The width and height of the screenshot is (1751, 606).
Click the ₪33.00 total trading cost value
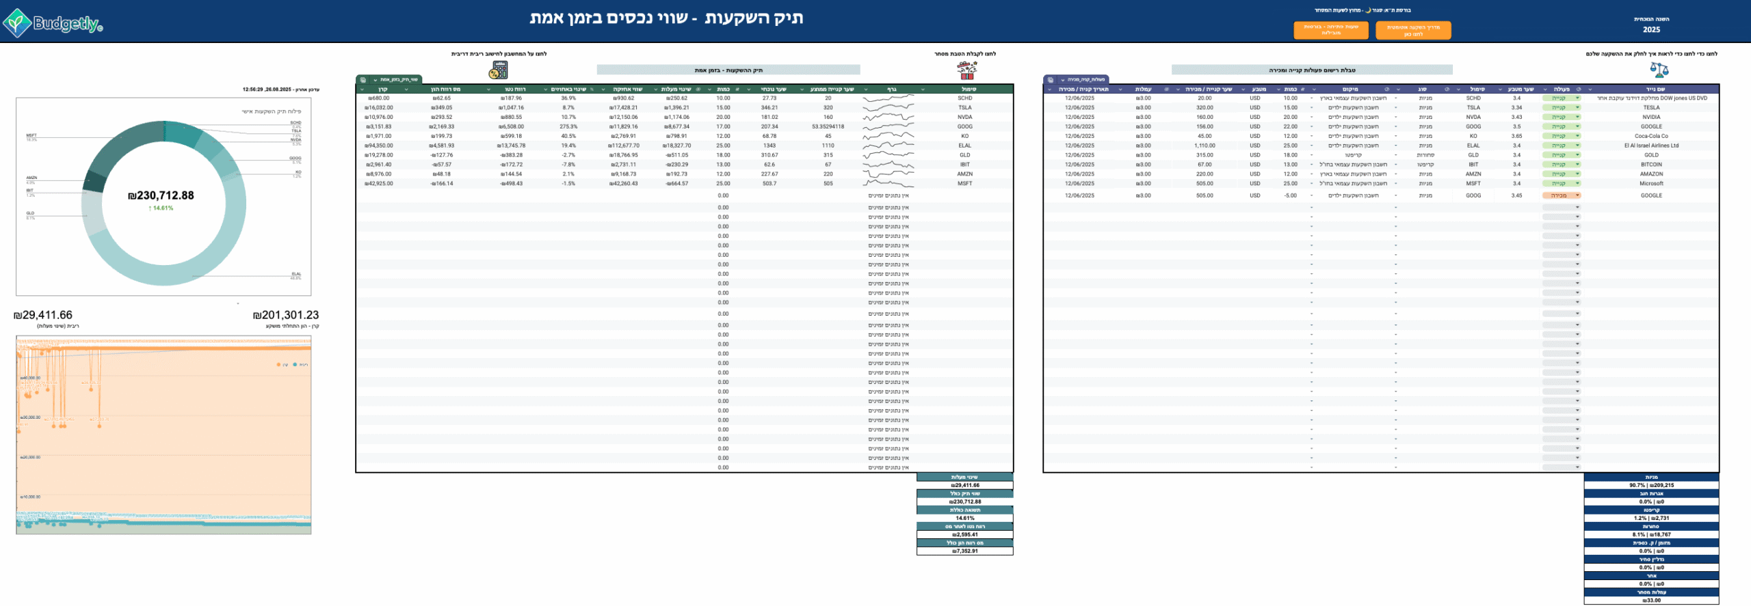tap(1651, 601)
